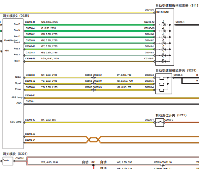
Task: Click connector label C3008-4
Action: [30, 28]
